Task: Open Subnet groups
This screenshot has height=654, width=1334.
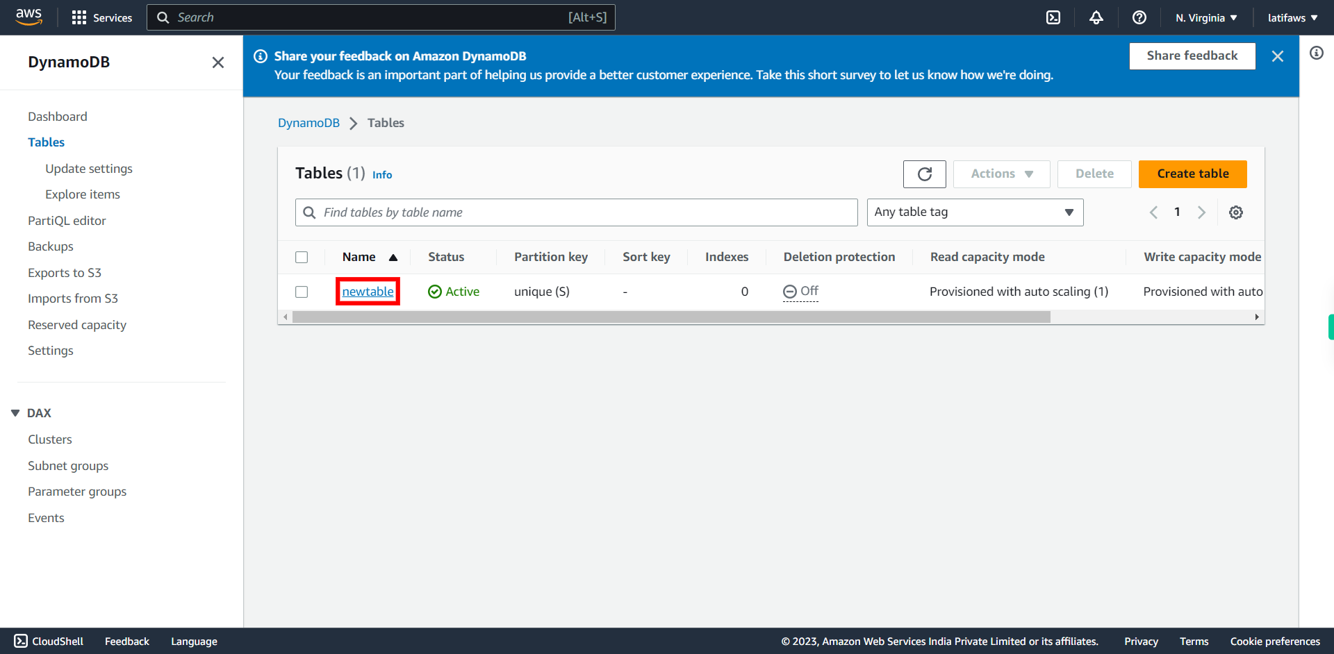Action: click(68, 466)
